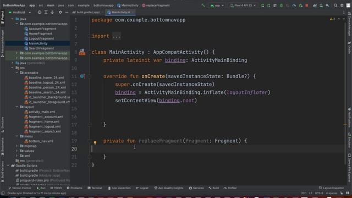Click BottomNavApp breadcrumb in navigation bar

coord(14,5)
